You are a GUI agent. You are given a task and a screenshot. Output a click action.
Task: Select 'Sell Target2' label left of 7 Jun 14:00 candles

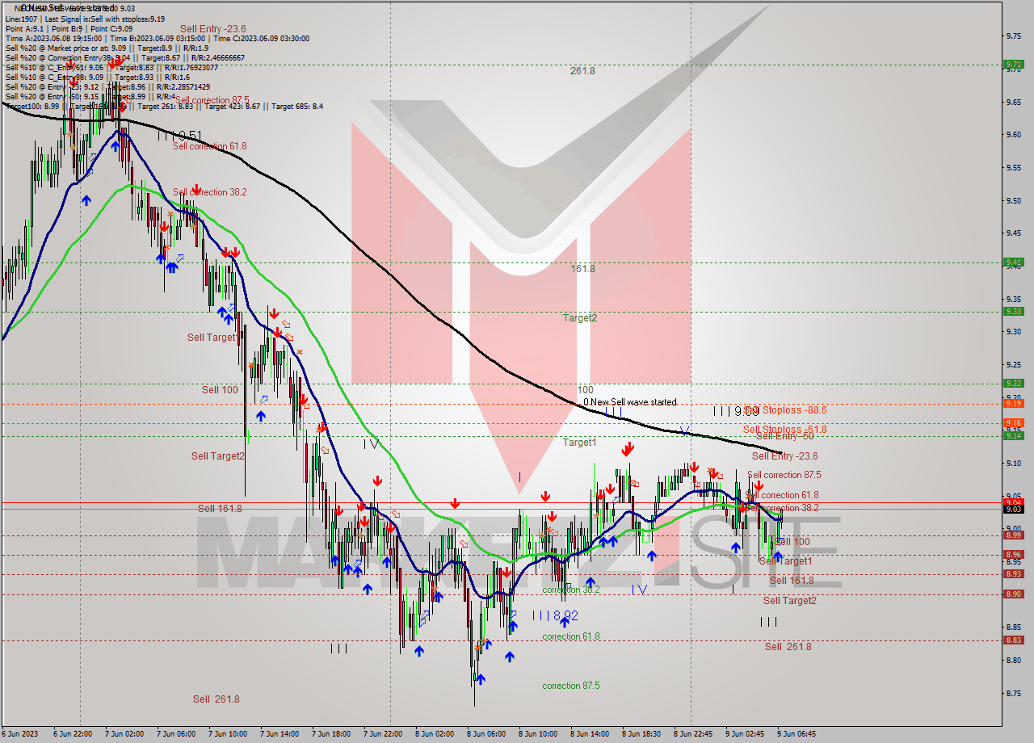(217, 456)
